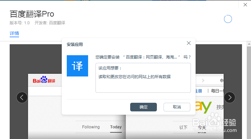The image size is (251, 139).
Task: Click the 百度翻译Pro title text
Action: 32,14
